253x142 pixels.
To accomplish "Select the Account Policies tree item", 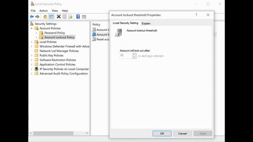I will (50, 28).
